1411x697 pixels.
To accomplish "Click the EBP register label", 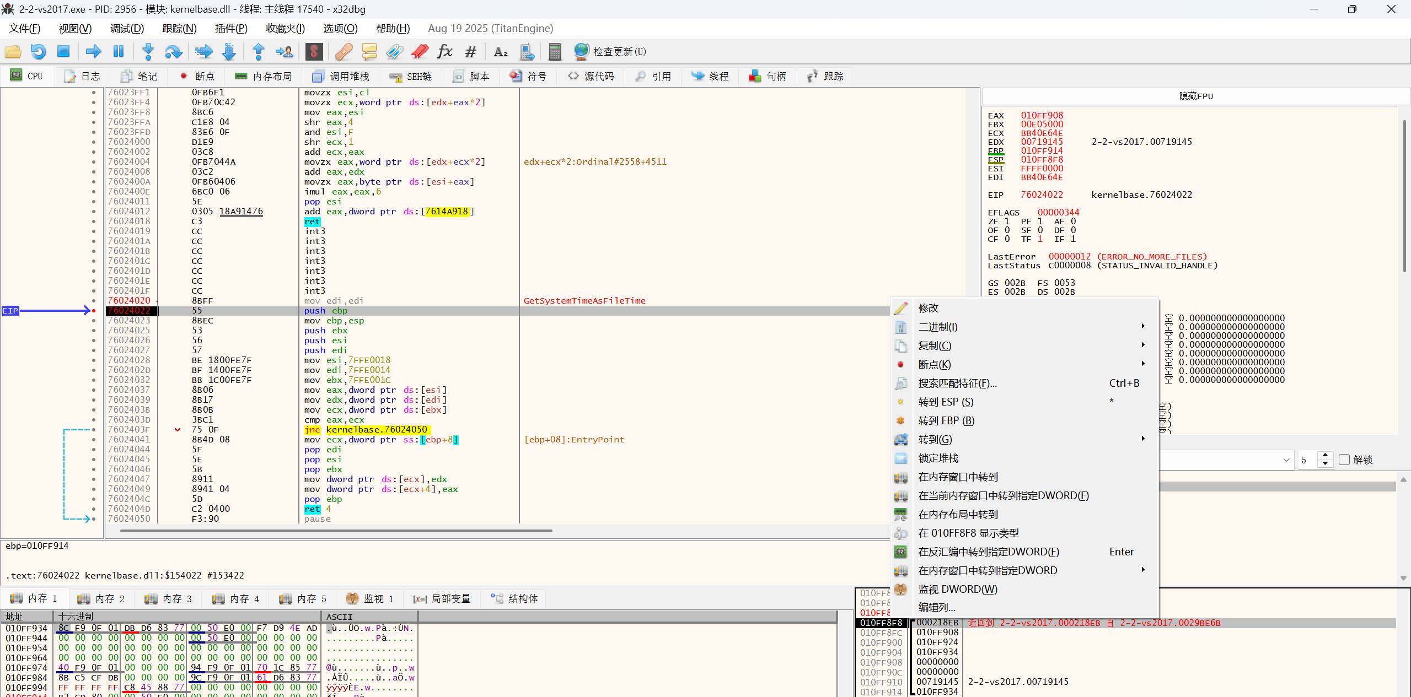I will pyautogui.click(x=995, y=151).
